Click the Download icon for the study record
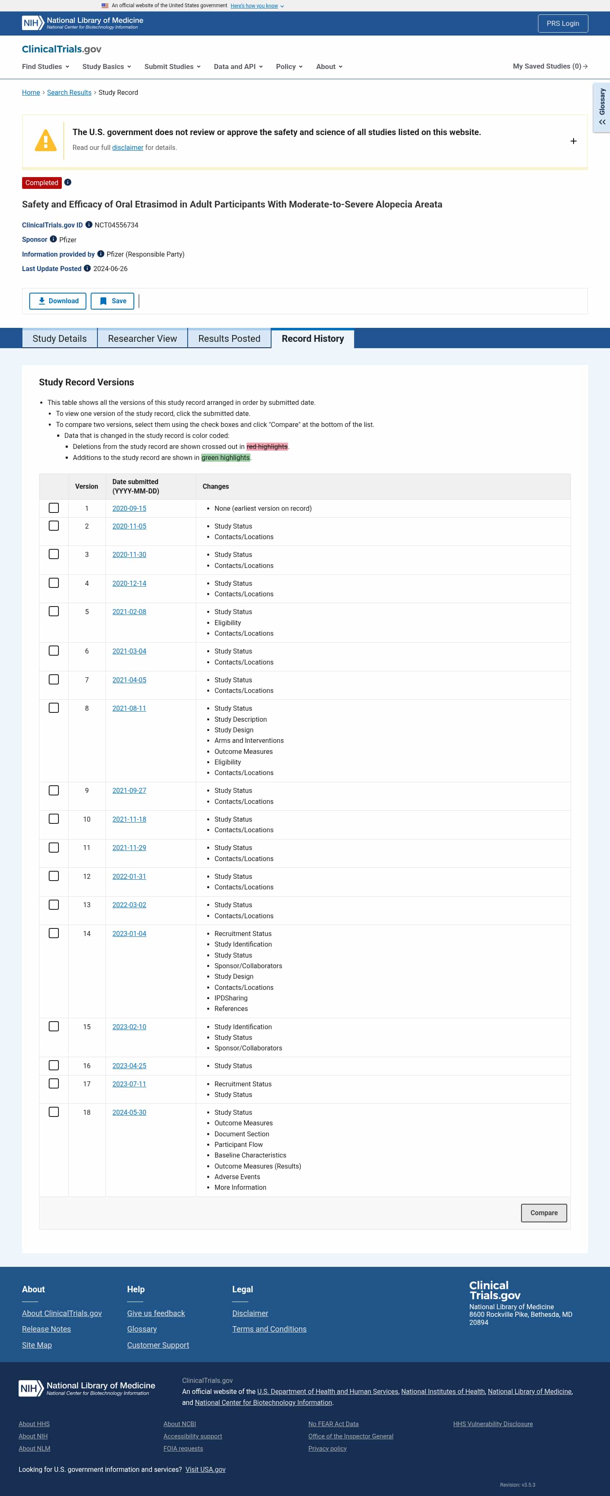This screenshot has width=610, height=1496. (41, 301)
